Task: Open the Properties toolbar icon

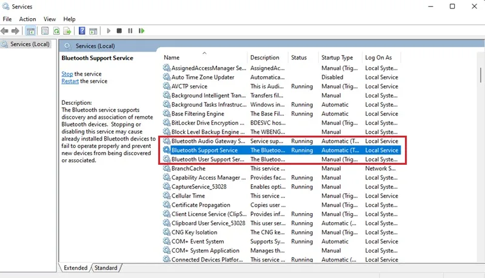Action: pos(45,31)
